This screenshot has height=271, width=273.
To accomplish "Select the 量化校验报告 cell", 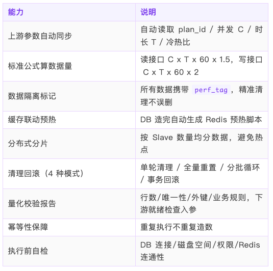I will click(69, 204).
